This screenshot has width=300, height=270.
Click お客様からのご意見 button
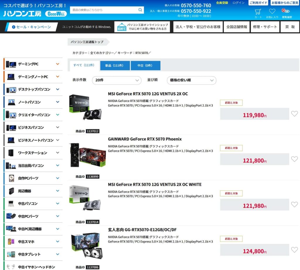point(285,3)
